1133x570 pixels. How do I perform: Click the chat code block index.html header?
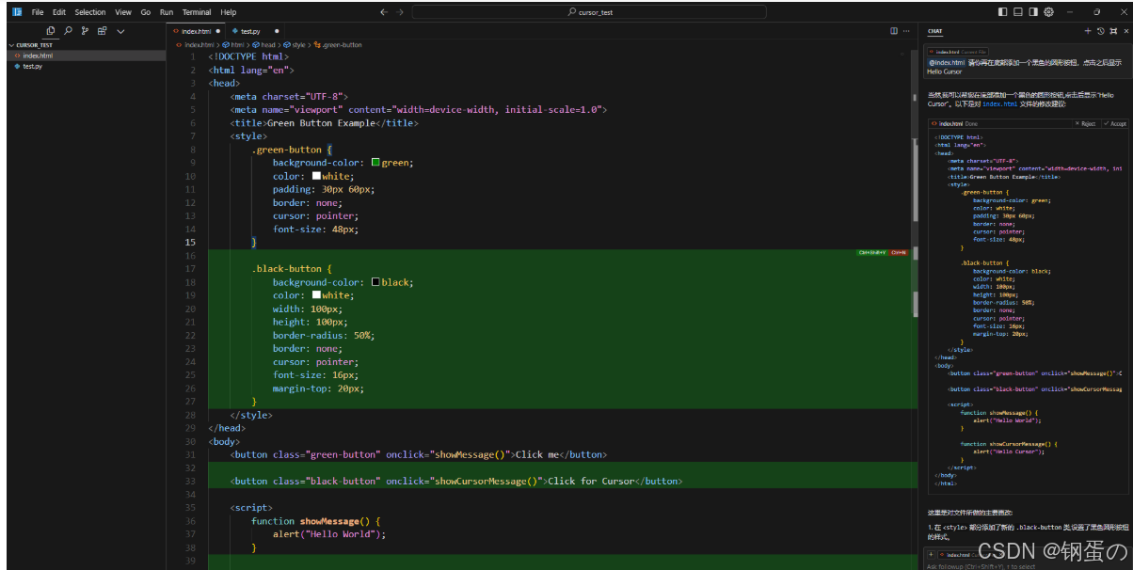click(957, 123)
